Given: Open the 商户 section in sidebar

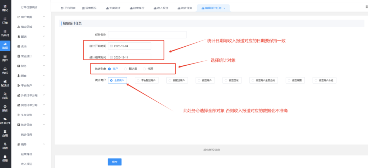Looking at the screenshot, I should tap(5, 58).
